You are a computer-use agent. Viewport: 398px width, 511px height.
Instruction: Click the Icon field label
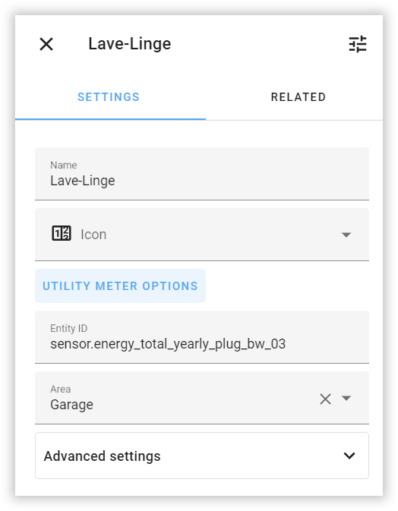click(x=93, y=235)
